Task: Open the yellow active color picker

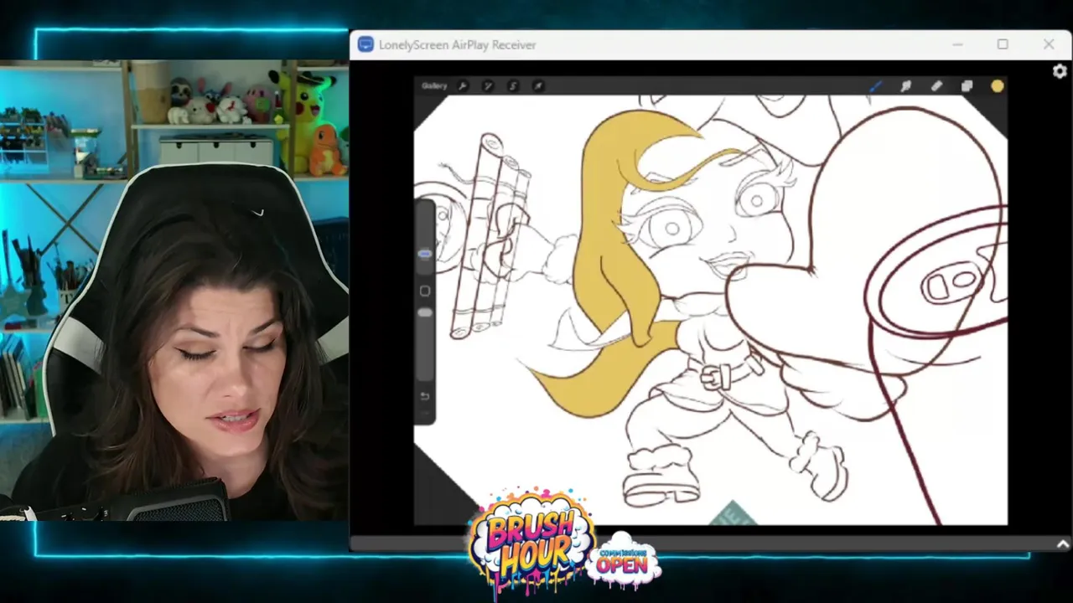Action: click(x=997, y=85)
